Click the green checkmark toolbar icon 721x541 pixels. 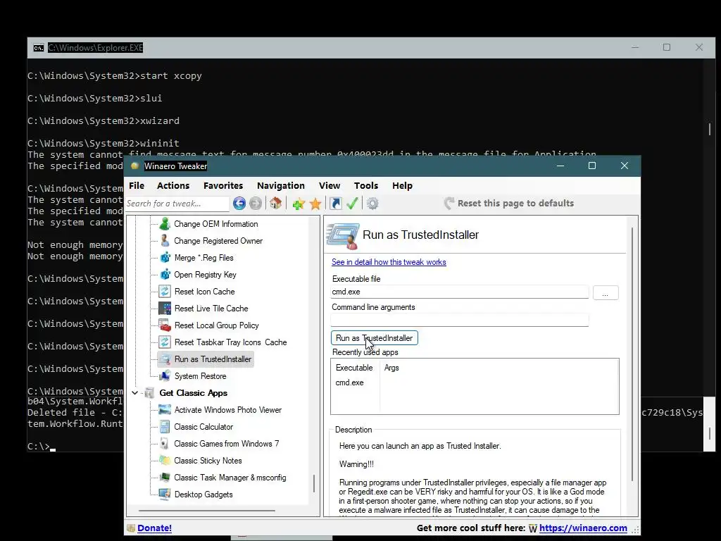[x=352, y=204]
